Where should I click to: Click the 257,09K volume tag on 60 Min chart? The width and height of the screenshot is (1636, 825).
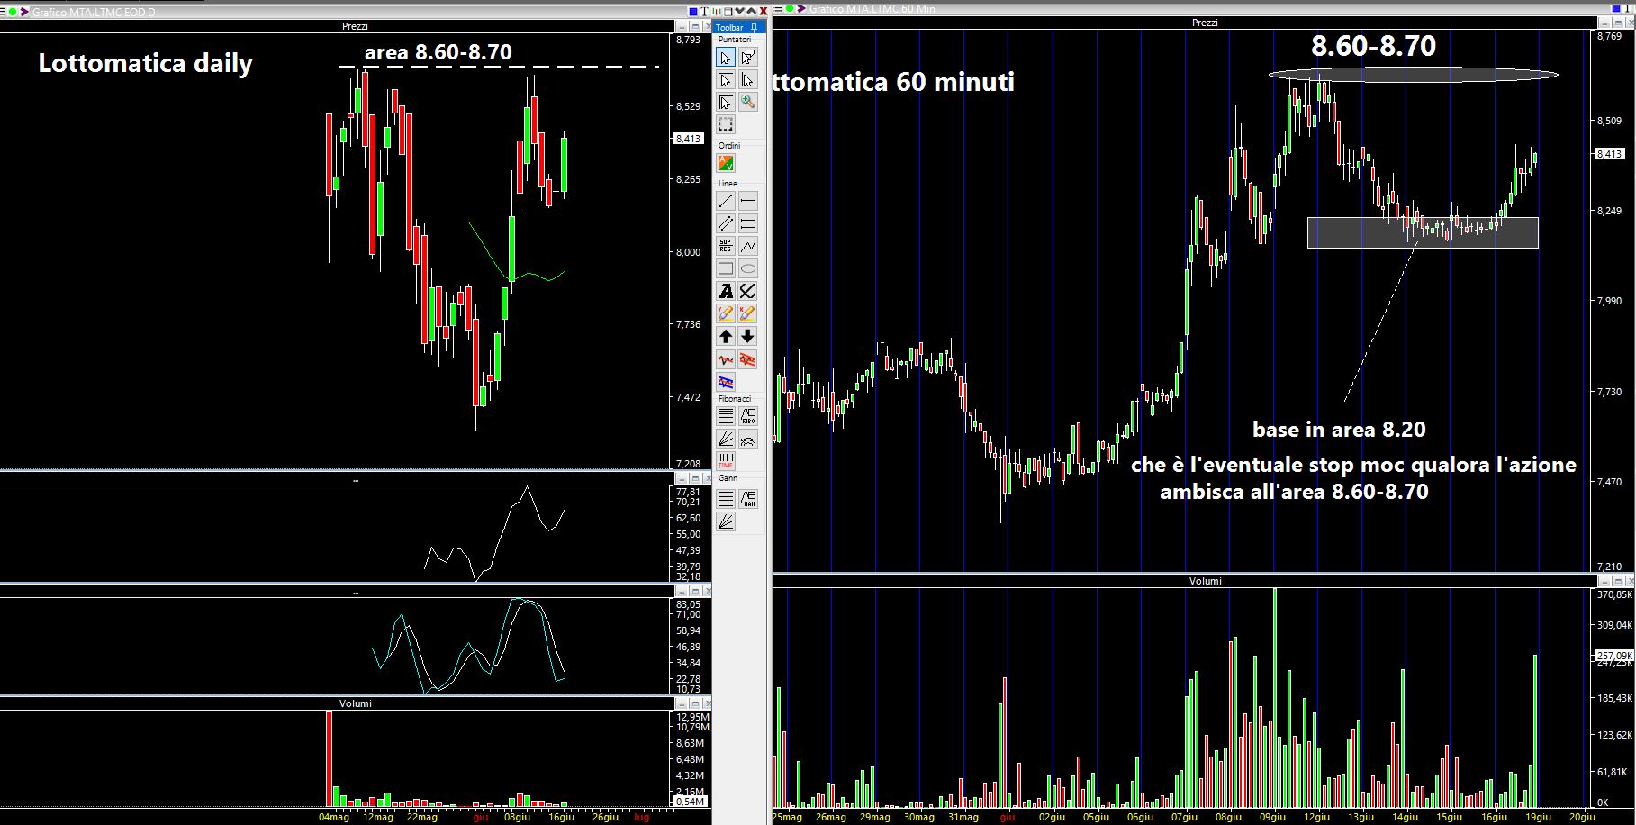pos(1613,656)
